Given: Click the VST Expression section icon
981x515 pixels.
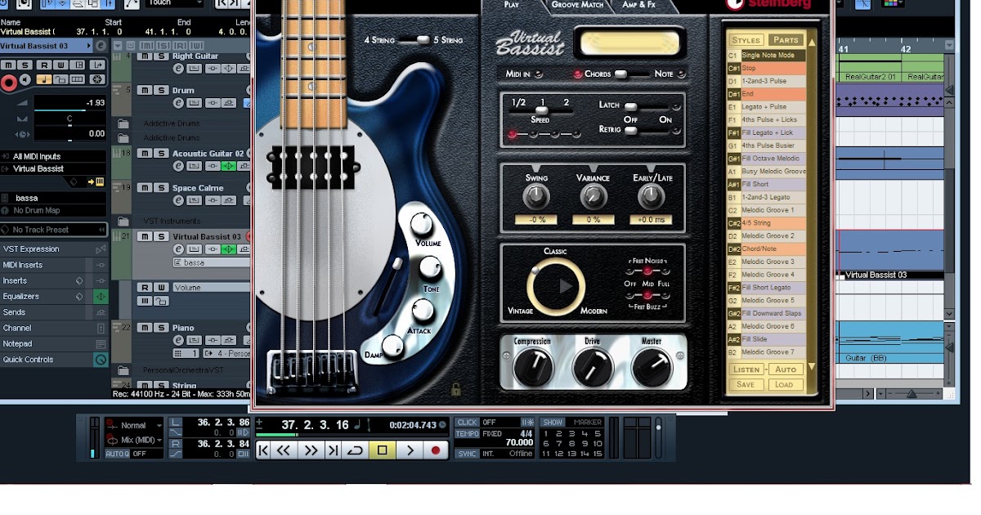Looking at the screenshot, I should point(101,249).
